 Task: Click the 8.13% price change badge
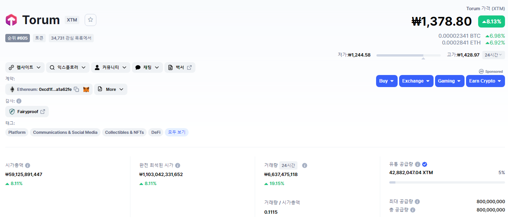(491, 21)
